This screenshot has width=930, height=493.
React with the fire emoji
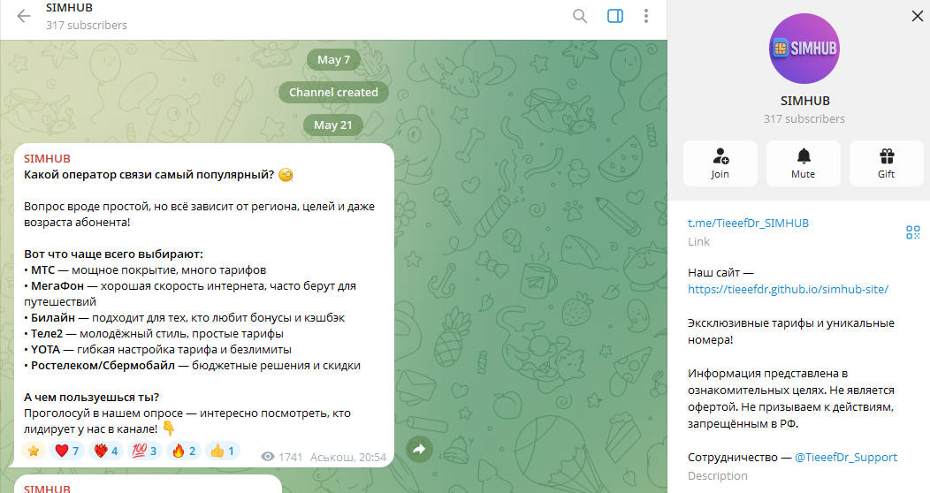[x=183, y=451]
